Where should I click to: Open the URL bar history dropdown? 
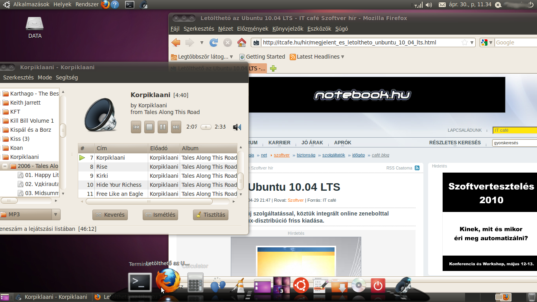tap(472, 42)
